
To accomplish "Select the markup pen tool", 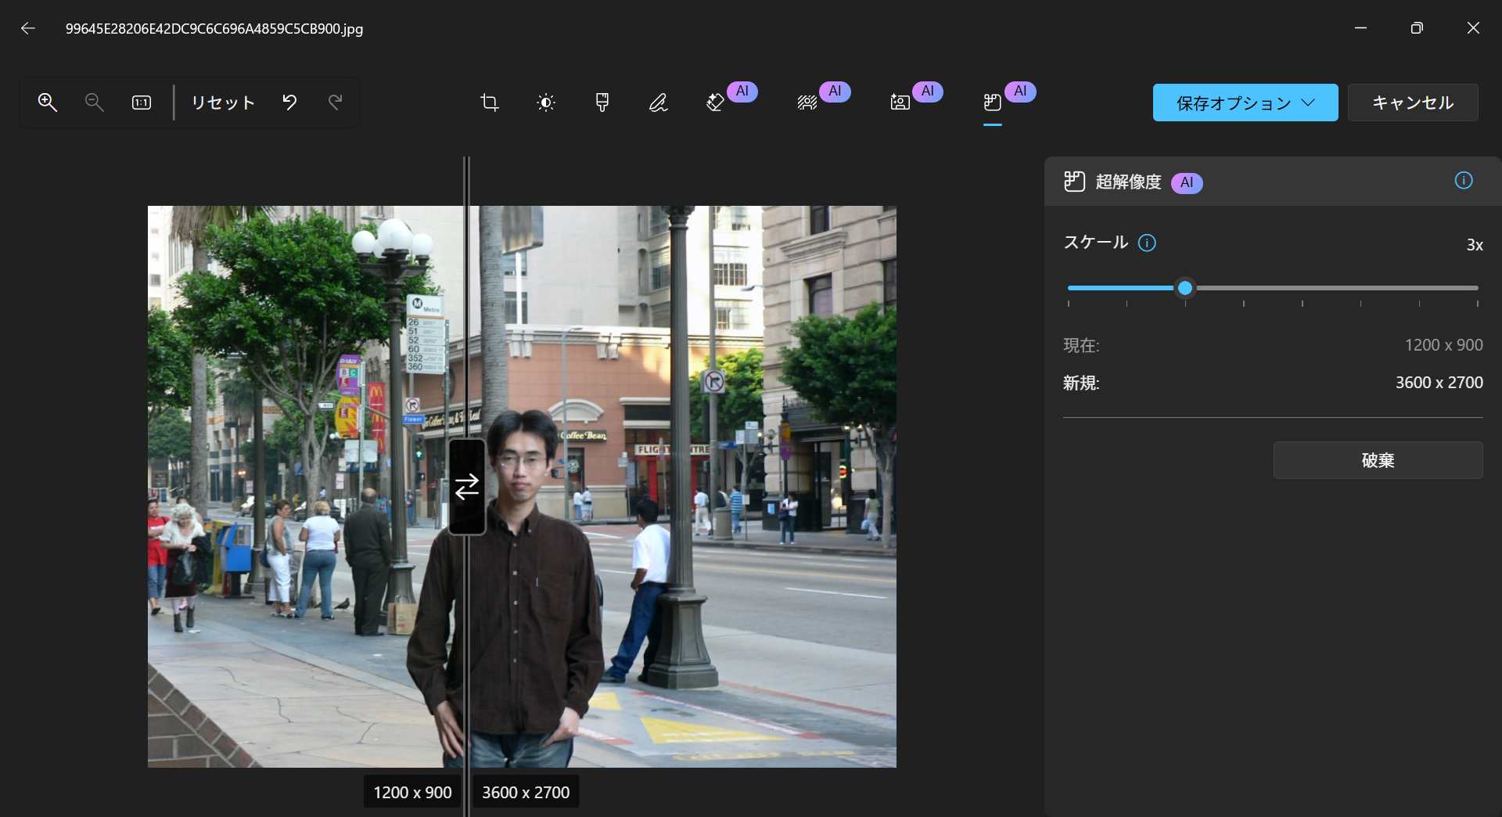I will click(659, 103).
